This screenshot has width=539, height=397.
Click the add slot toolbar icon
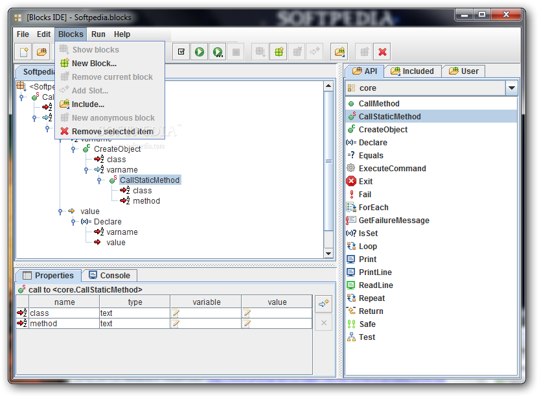coord(315,52)
